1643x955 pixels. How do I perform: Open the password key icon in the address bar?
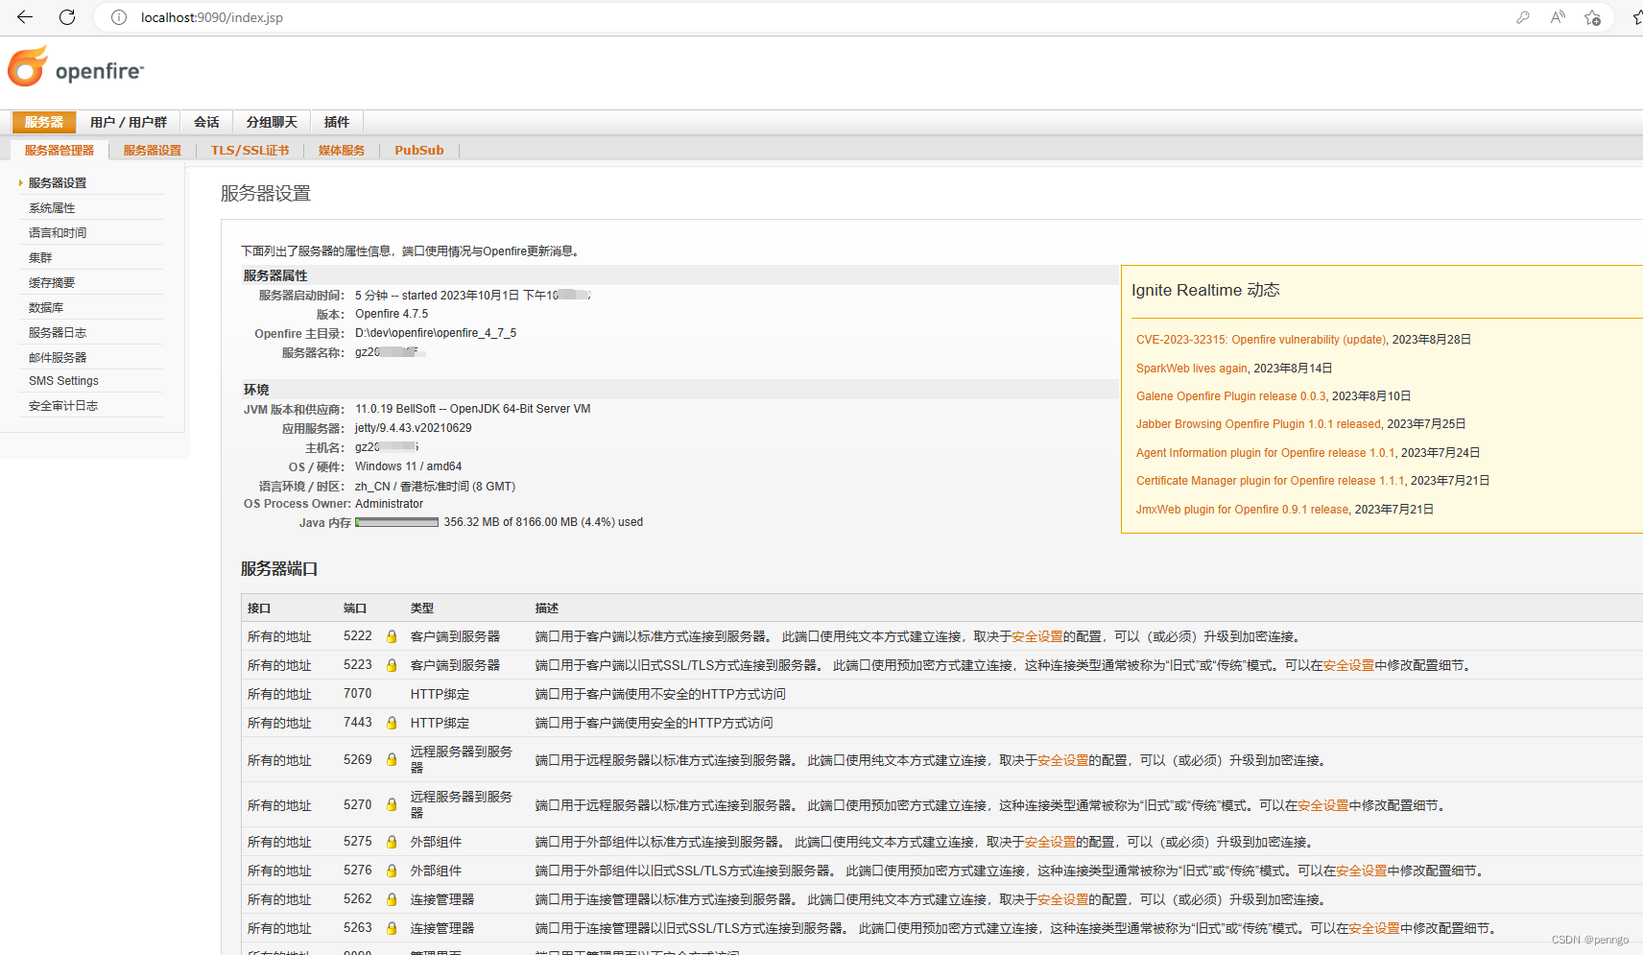[1522, 17]
